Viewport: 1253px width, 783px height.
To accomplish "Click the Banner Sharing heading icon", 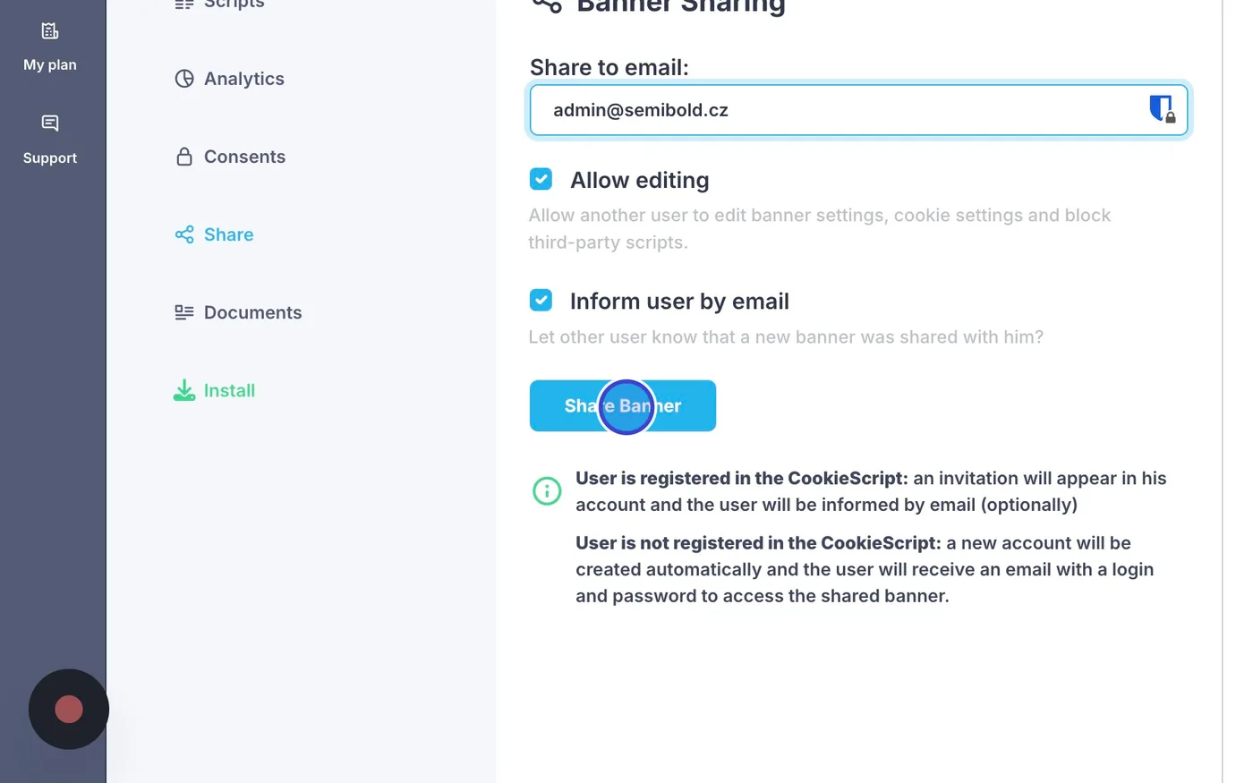I will 547,5.
